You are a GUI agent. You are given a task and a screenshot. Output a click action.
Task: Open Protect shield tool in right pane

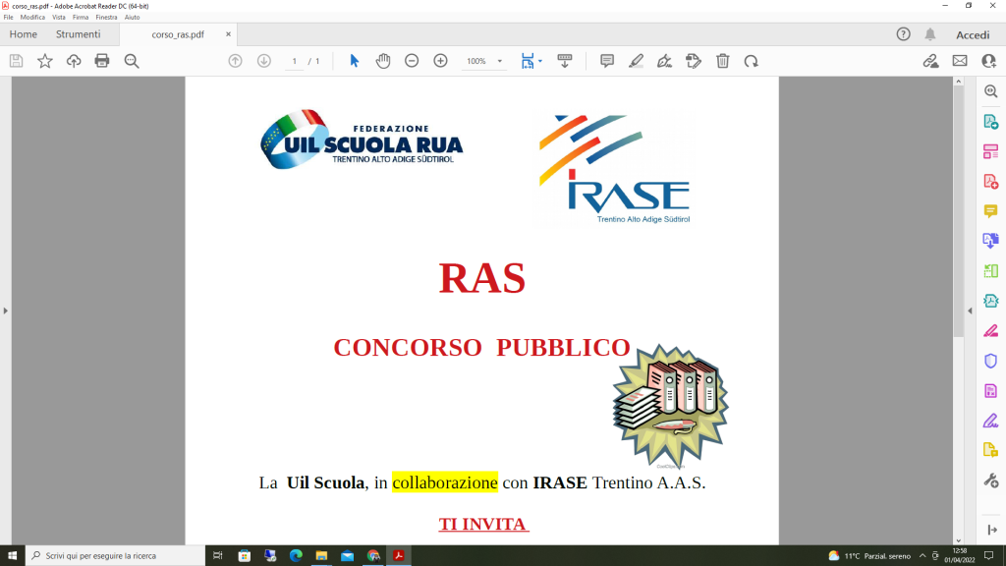coord(991,361)
